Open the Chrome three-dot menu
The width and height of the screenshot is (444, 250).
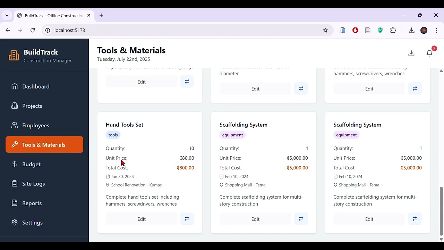(436, 30)
